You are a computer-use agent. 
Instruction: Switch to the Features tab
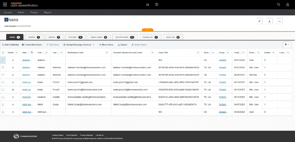coord(76,37)
